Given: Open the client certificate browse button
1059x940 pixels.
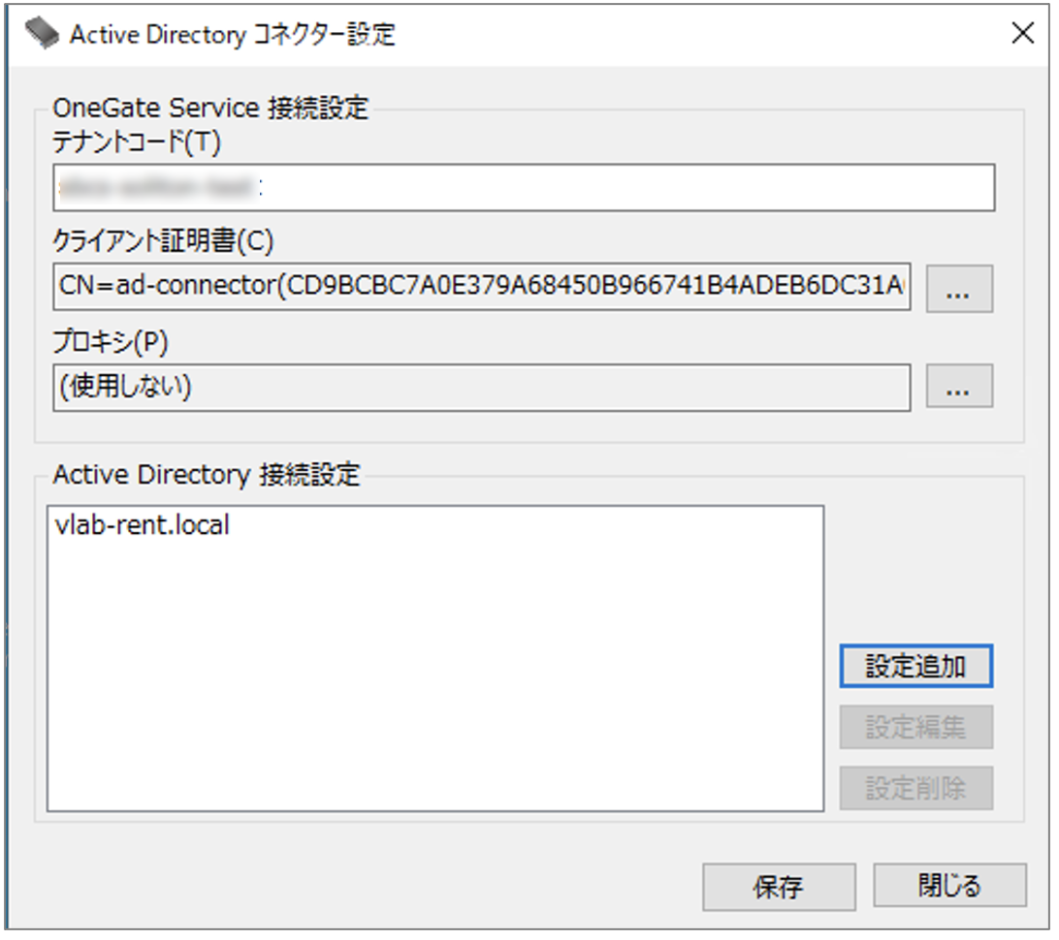Looking at the screenshot, I should point(958,288).
